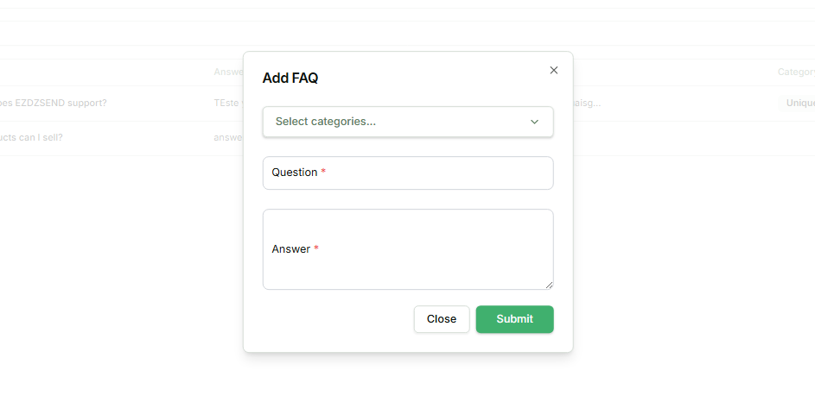Click the Add FAQ dialog title
This screenshot has width=815, height=402.
(x=290, y=79)
